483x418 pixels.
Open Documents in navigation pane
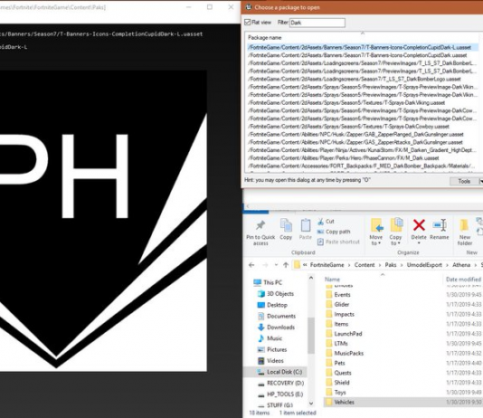point(276,316)
